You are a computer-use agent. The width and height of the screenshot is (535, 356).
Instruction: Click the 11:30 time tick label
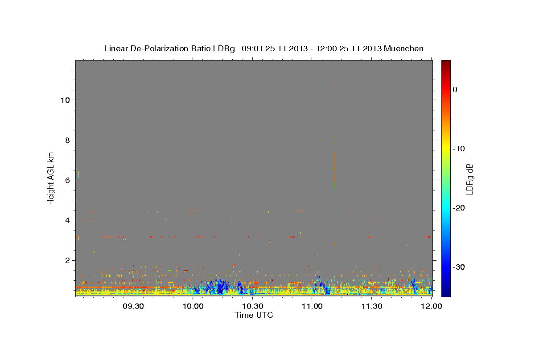click(x=372, y=306)
